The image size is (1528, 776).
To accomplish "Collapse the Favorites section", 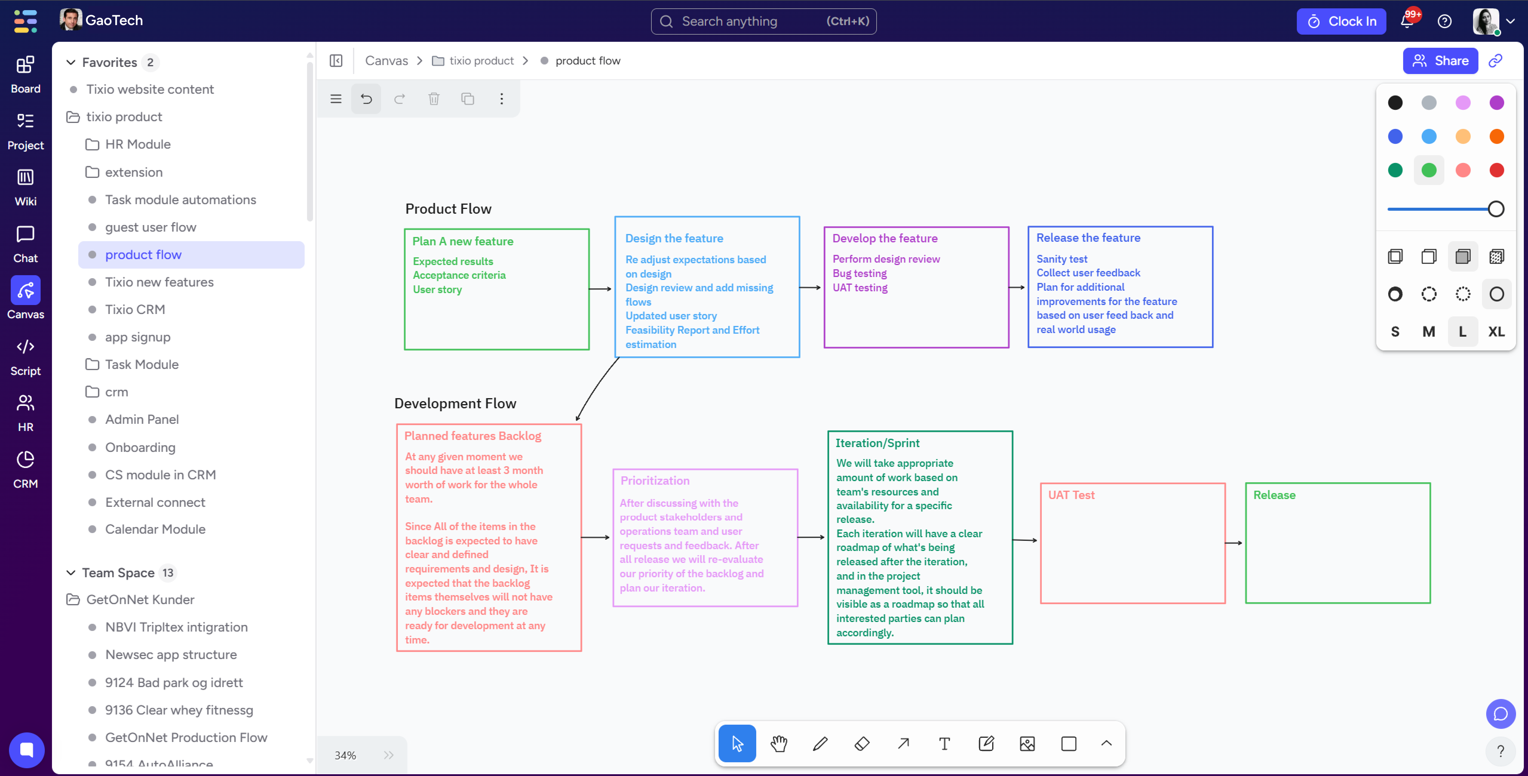I will tap(70, 62).
